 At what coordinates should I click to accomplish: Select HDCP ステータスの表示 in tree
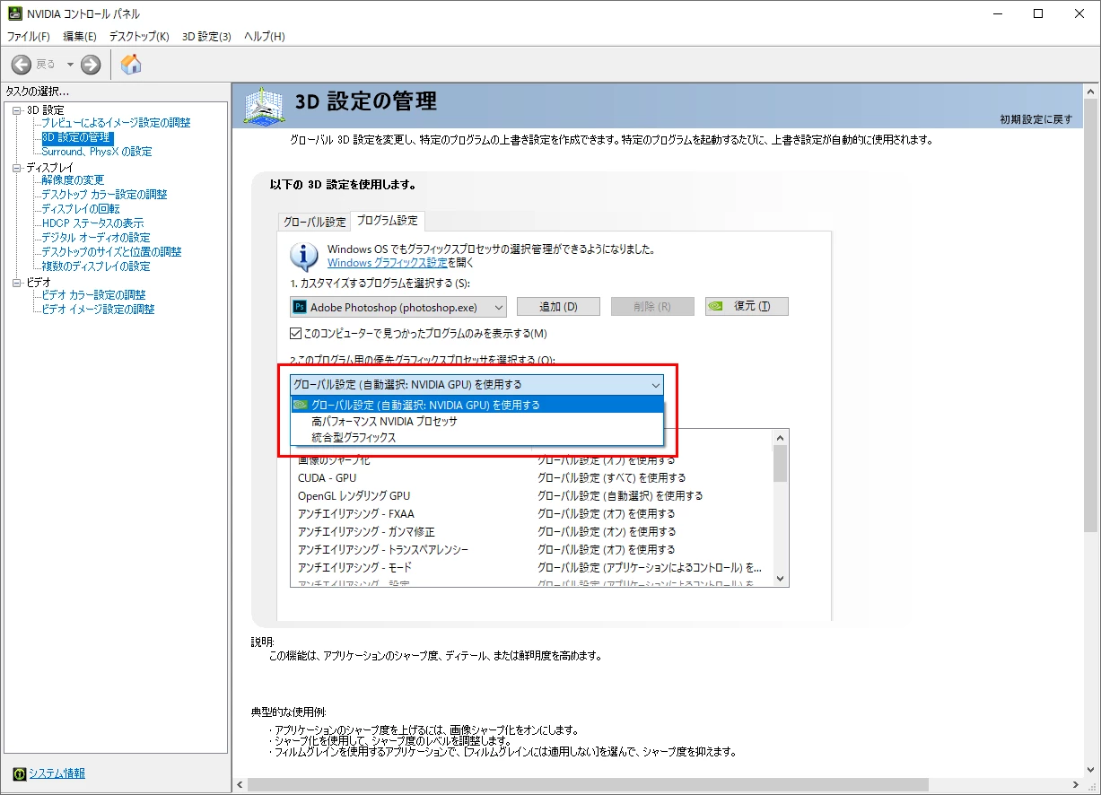click(x=92, y=223)
